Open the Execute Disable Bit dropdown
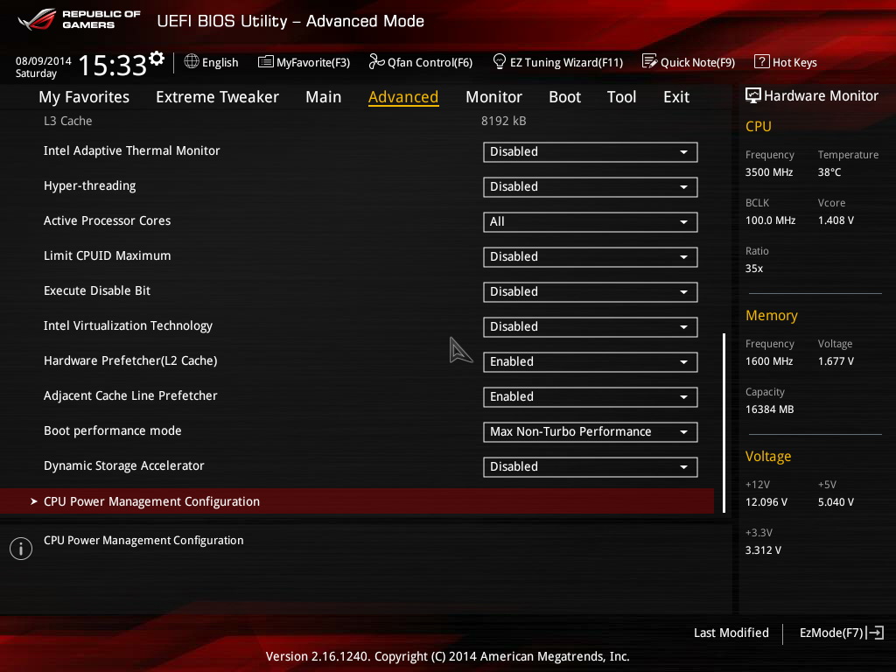This screenshot has width=896, height=672. pyautogui.click(x=590, y=291)
